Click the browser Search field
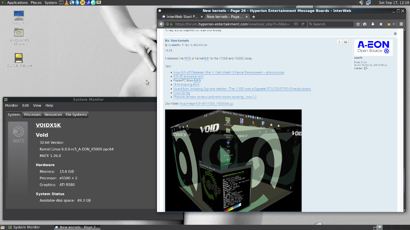 330,24
